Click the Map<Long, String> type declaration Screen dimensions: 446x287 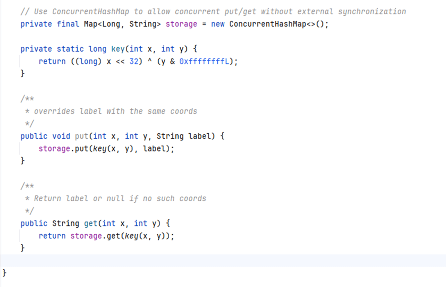point(122,24)
